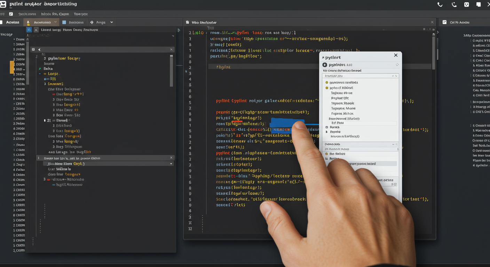Open the dropdown arrow on the orange-icon tab
This screenshot has height=267, width=490.
pyautogui.click(x=55, y=22)
